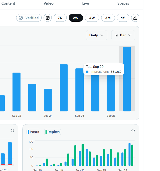Open the custom date range calendar
The width and height of the screenshot is (160, 171).
pos(48,18)
